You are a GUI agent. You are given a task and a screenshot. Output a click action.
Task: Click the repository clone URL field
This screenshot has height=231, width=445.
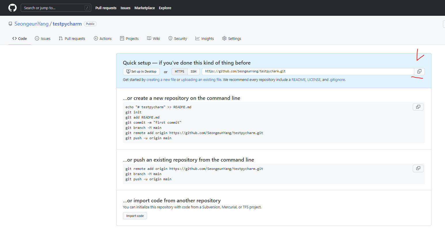[308, 71]
